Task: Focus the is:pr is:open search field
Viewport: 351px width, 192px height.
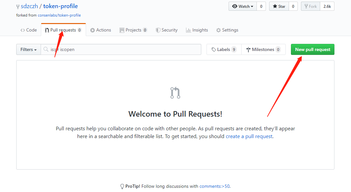Action: coord(121,49)
